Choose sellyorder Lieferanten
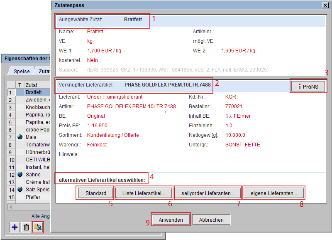Screen dimensions: 332x240 click(207, 193)
